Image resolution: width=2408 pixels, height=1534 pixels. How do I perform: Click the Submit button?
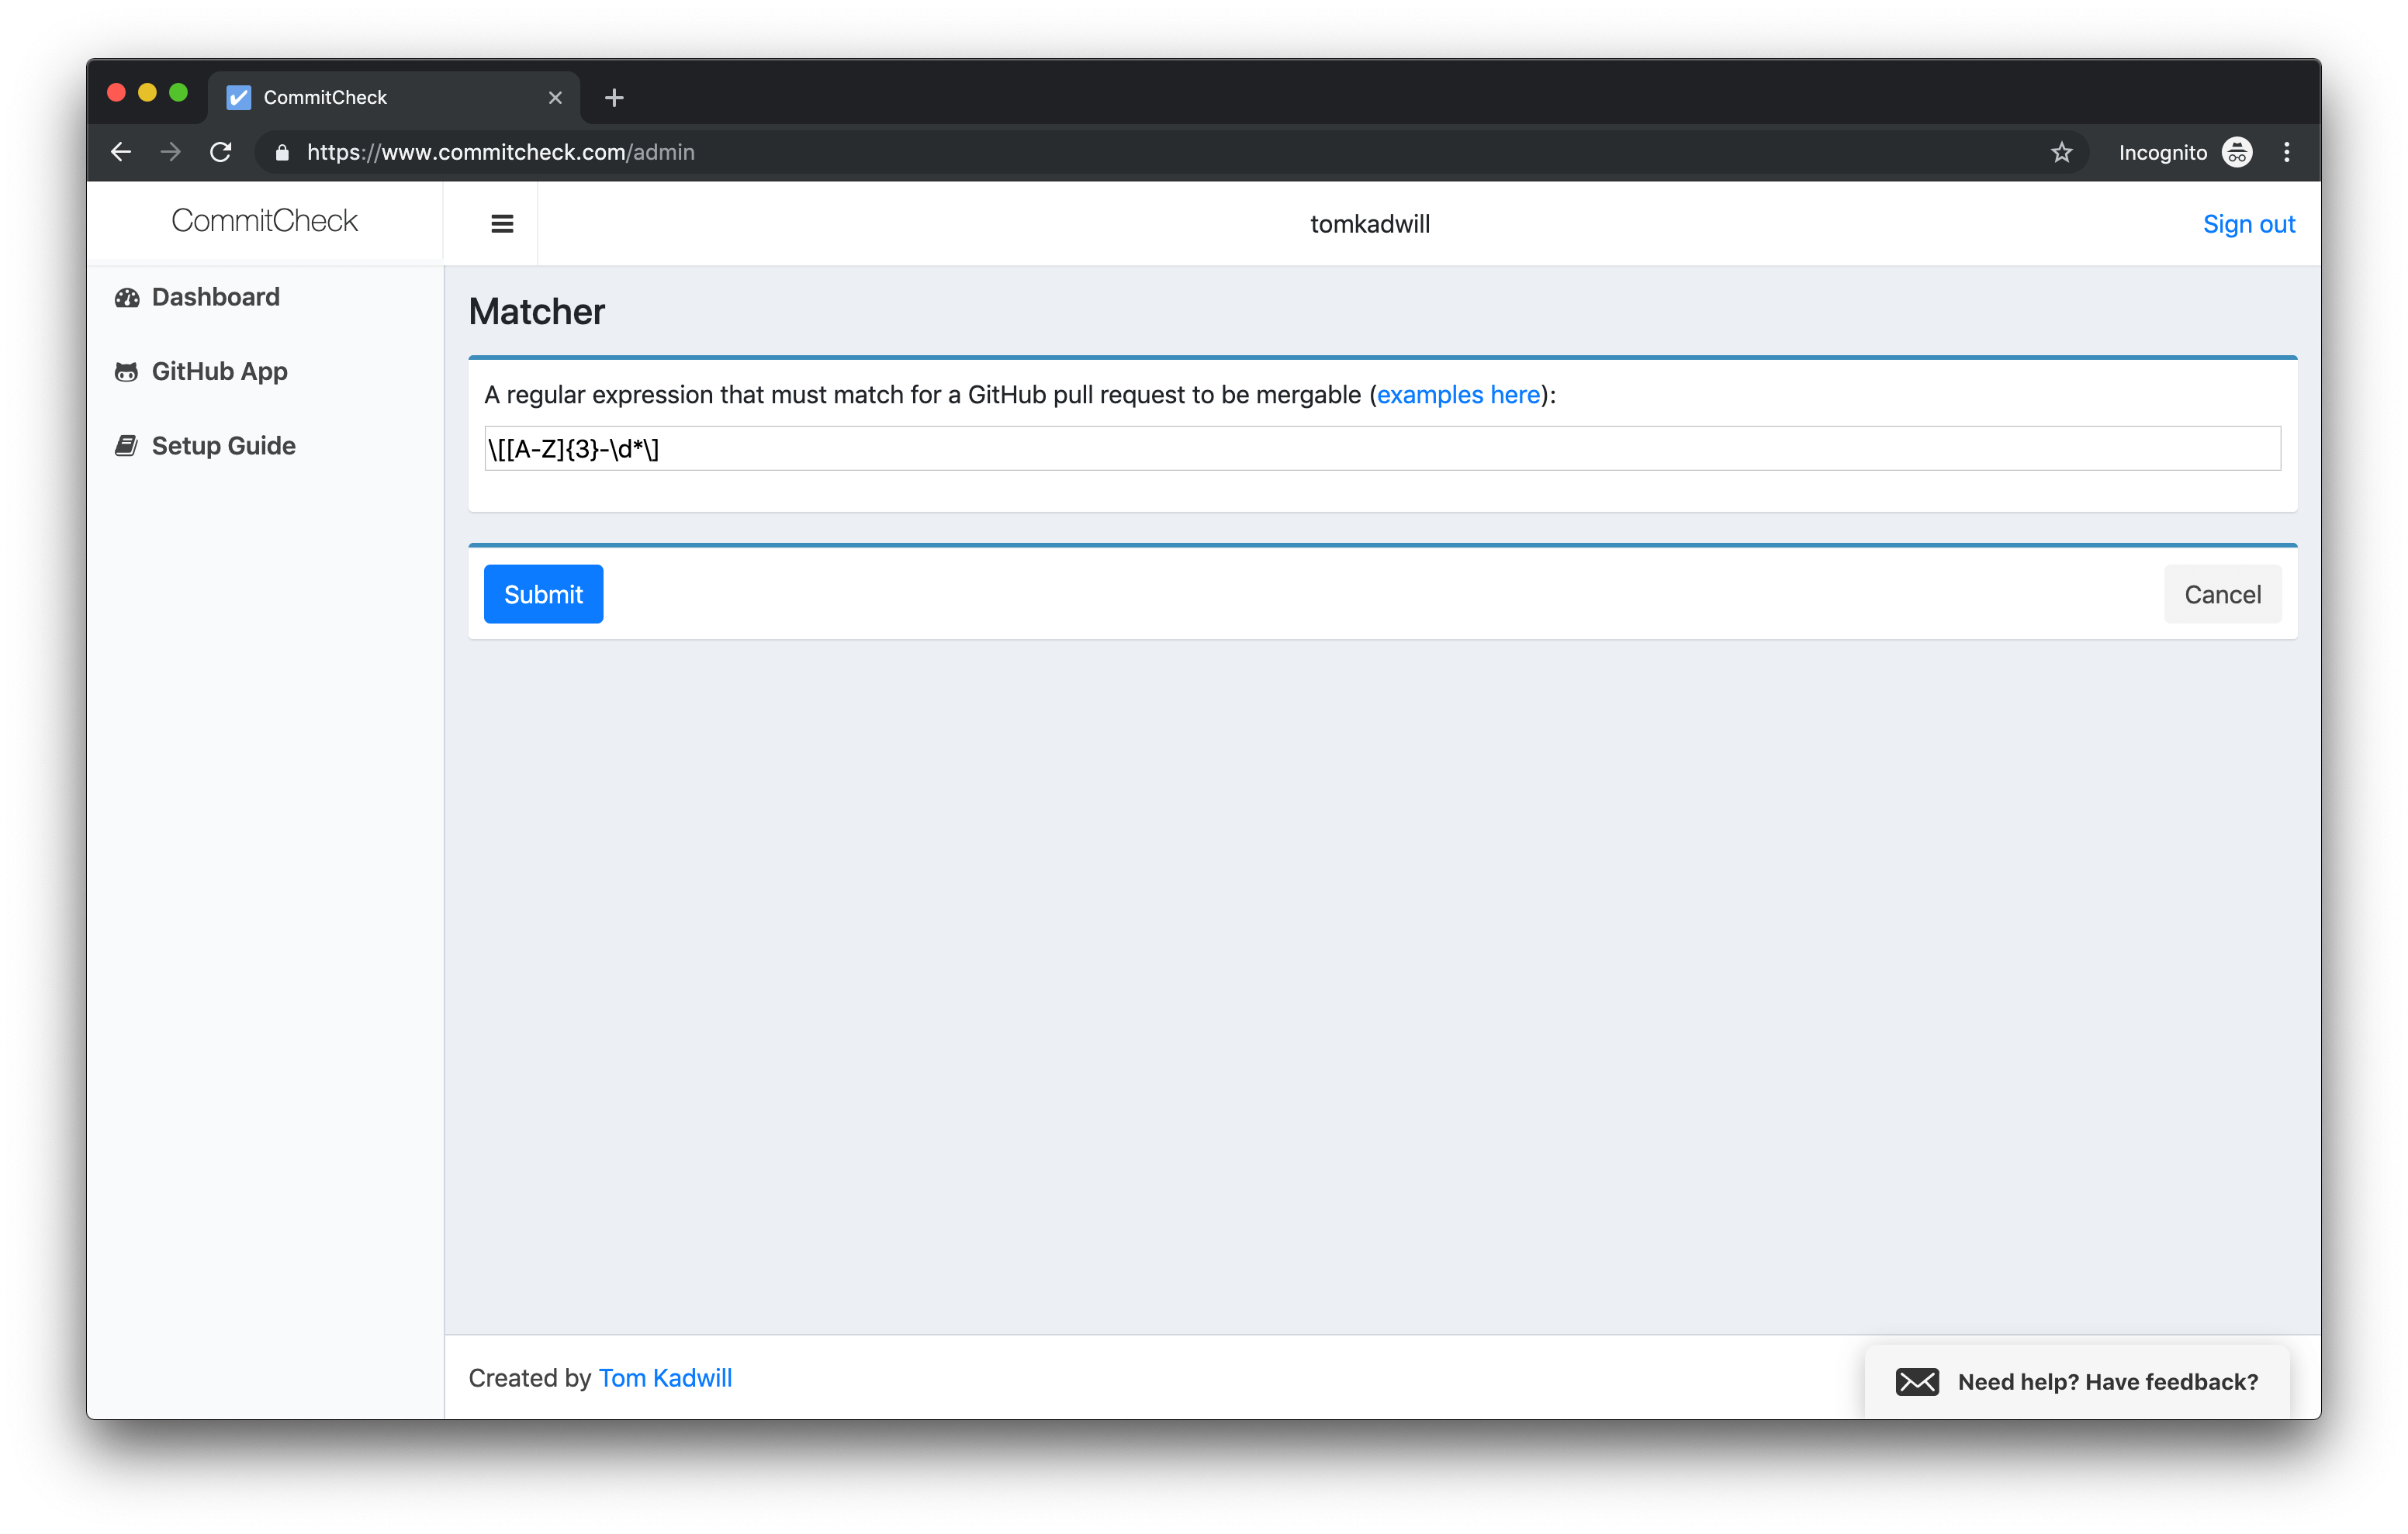click(543, 594)
